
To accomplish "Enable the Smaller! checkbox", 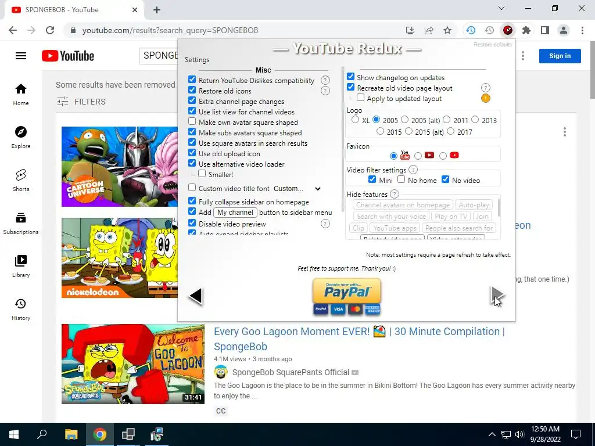I will (x=202, y=174).
